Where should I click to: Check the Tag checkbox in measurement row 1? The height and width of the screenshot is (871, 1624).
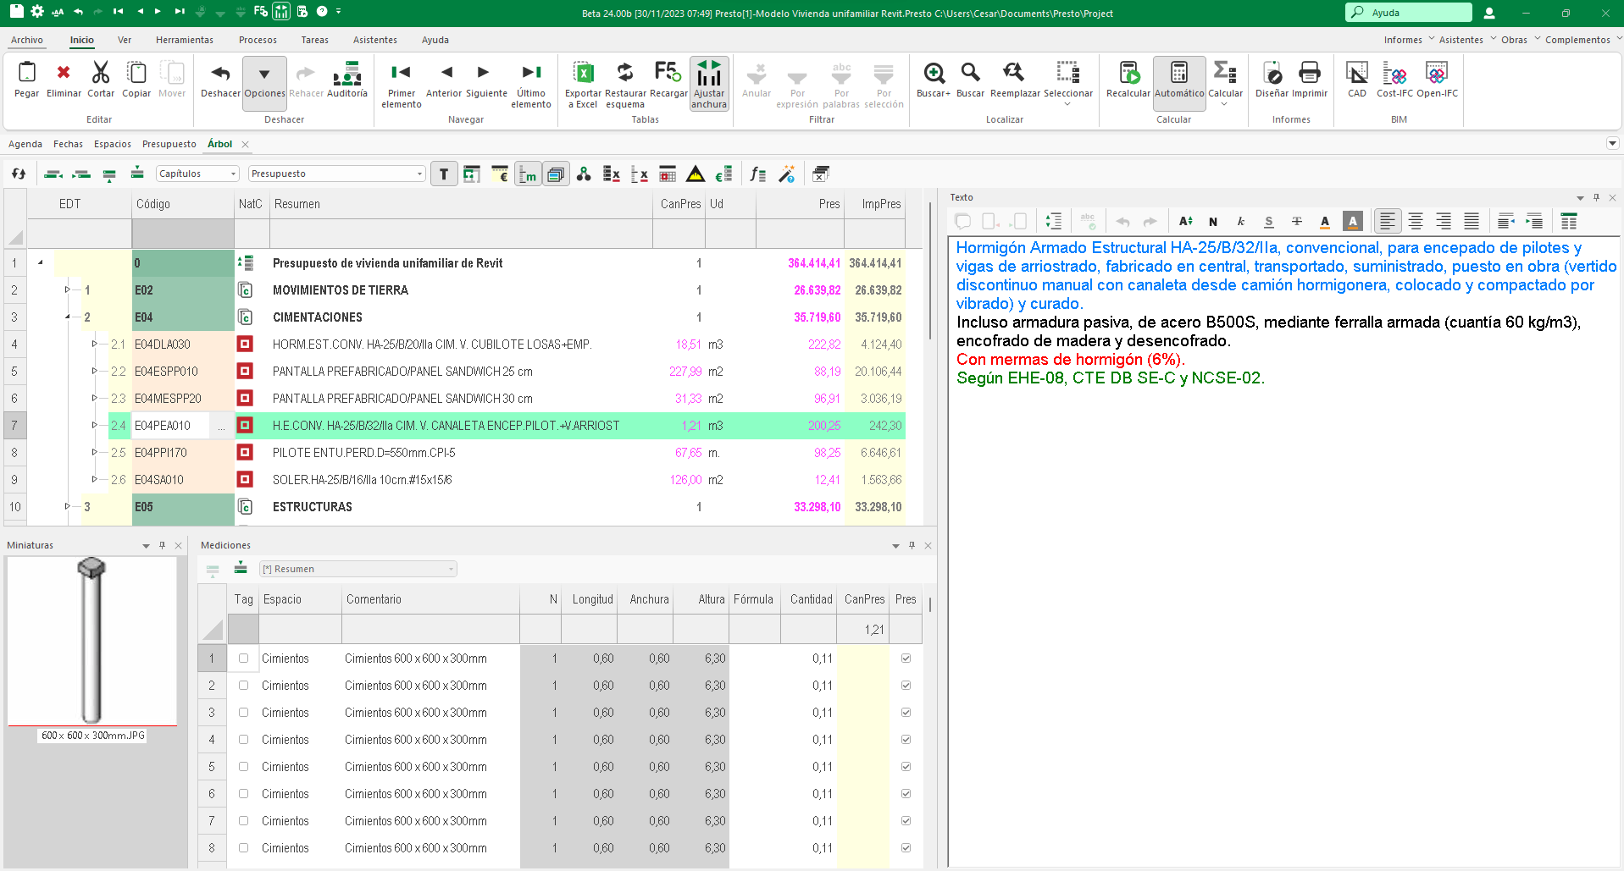pyautogui.click(x=244, y=659)
